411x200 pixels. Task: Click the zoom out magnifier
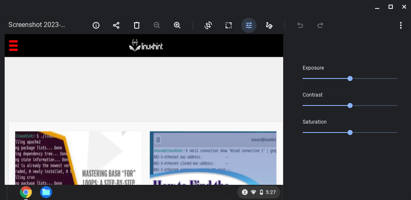157,25
